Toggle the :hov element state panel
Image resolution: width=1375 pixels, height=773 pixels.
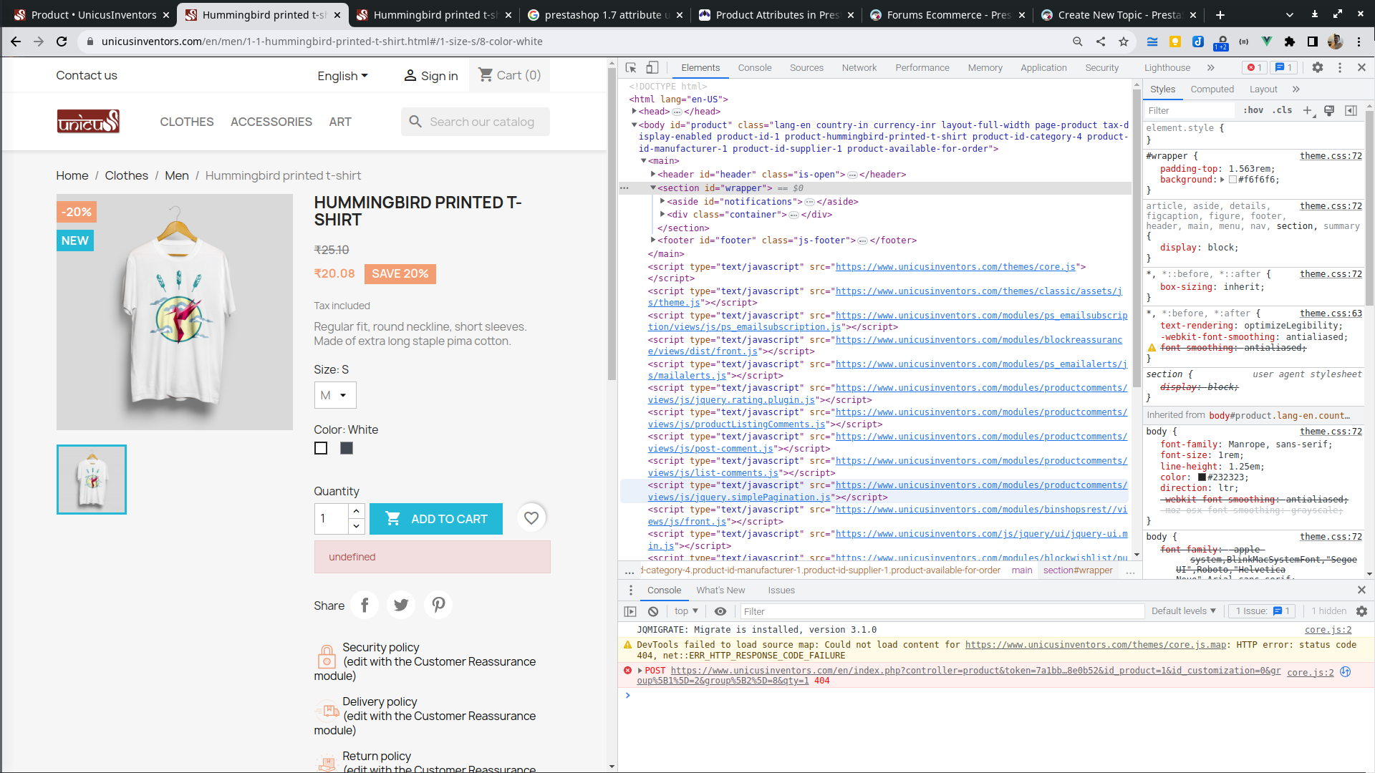[x=1253, y=110]
